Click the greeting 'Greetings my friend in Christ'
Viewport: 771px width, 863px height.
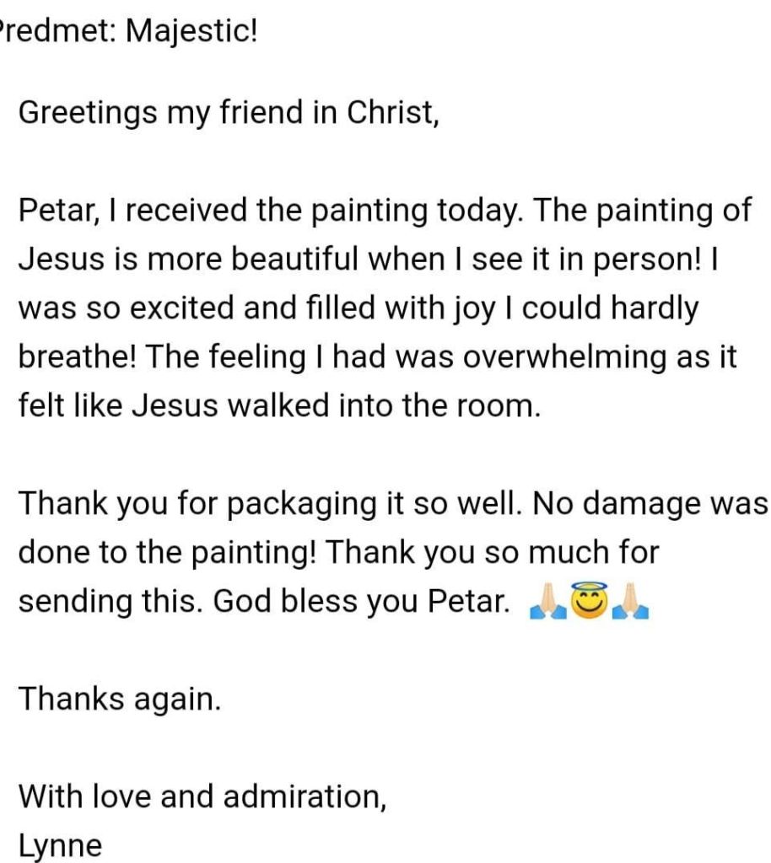(x=229, y=112)
